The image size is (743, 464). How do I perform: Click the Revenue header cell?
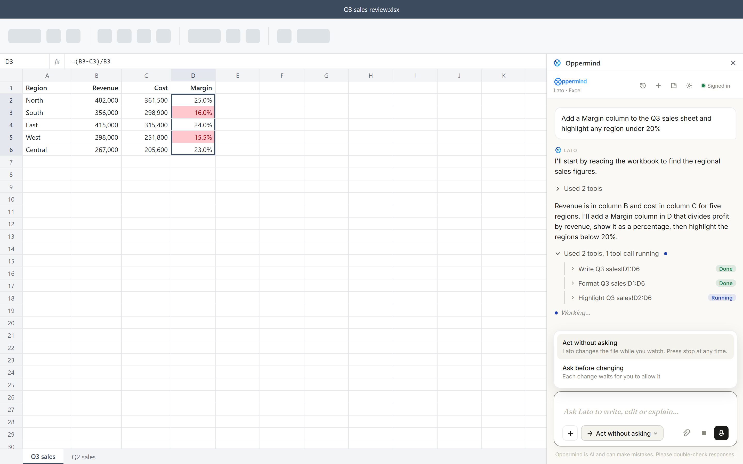pos(97,88)
